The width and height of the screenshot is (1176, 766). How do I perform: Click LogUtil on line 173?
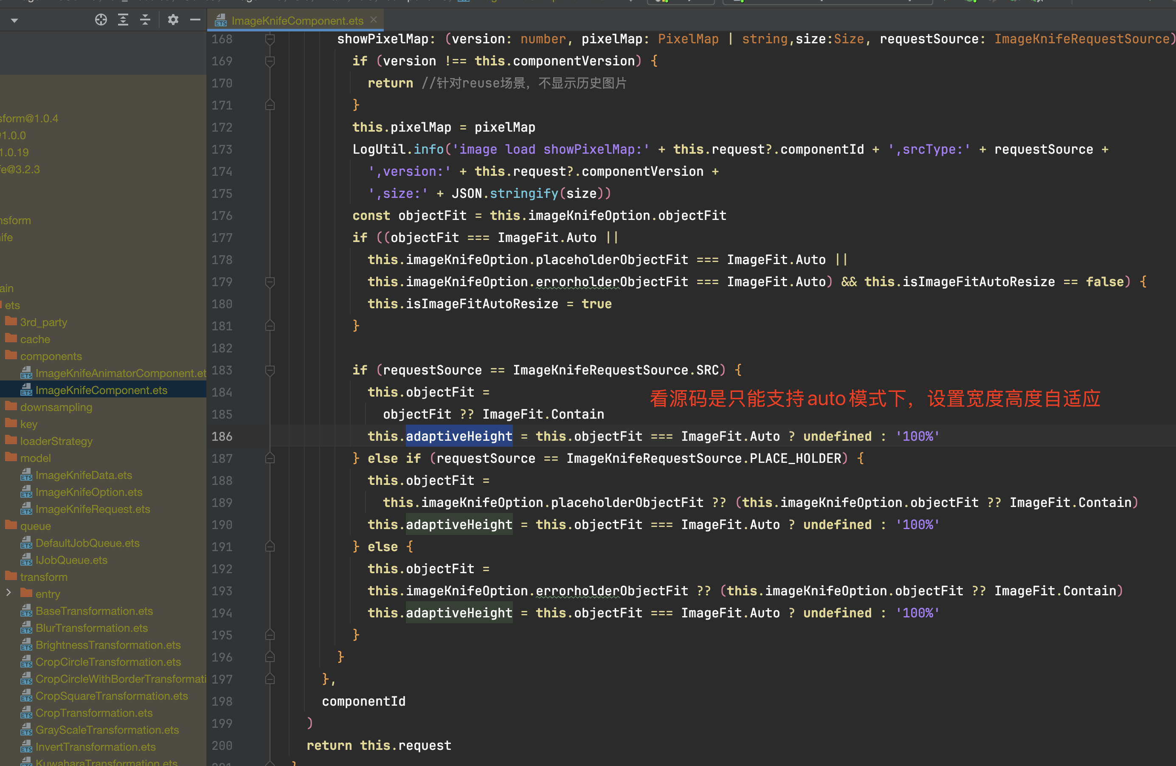[x=379, y=149]
